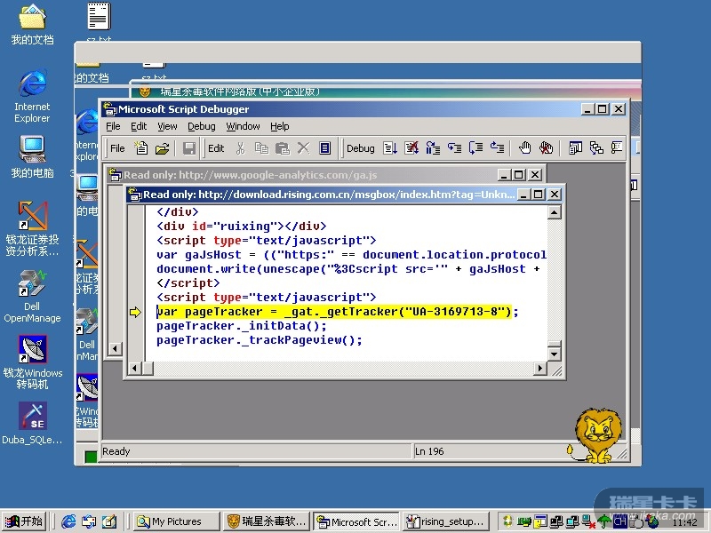Copy selection with the toolbar Copy icon
This screenshot has height=533, width=711.
pyautogui.click(x=261, y=147)
